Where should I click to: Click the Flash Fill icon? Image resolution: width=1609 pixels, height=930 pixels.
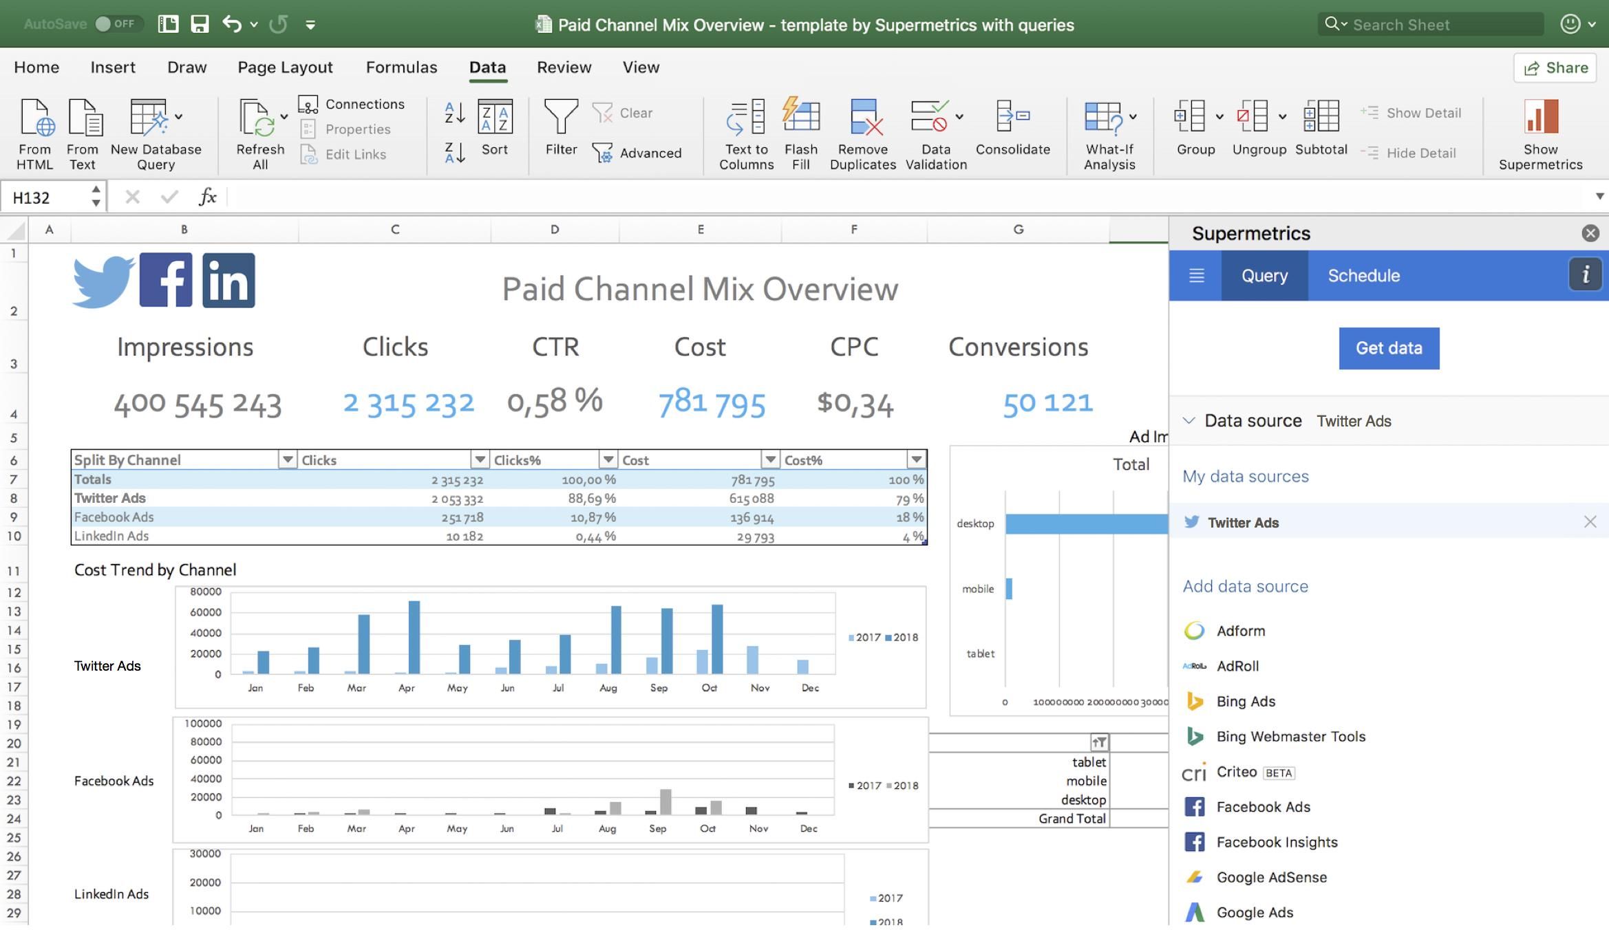click(x=800, y=116)
